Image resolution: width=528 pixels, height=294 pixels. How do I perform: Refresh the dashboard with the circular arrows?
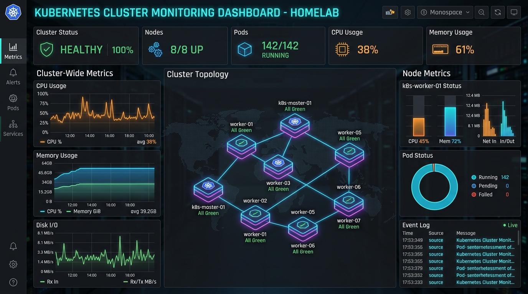point(498,12)
